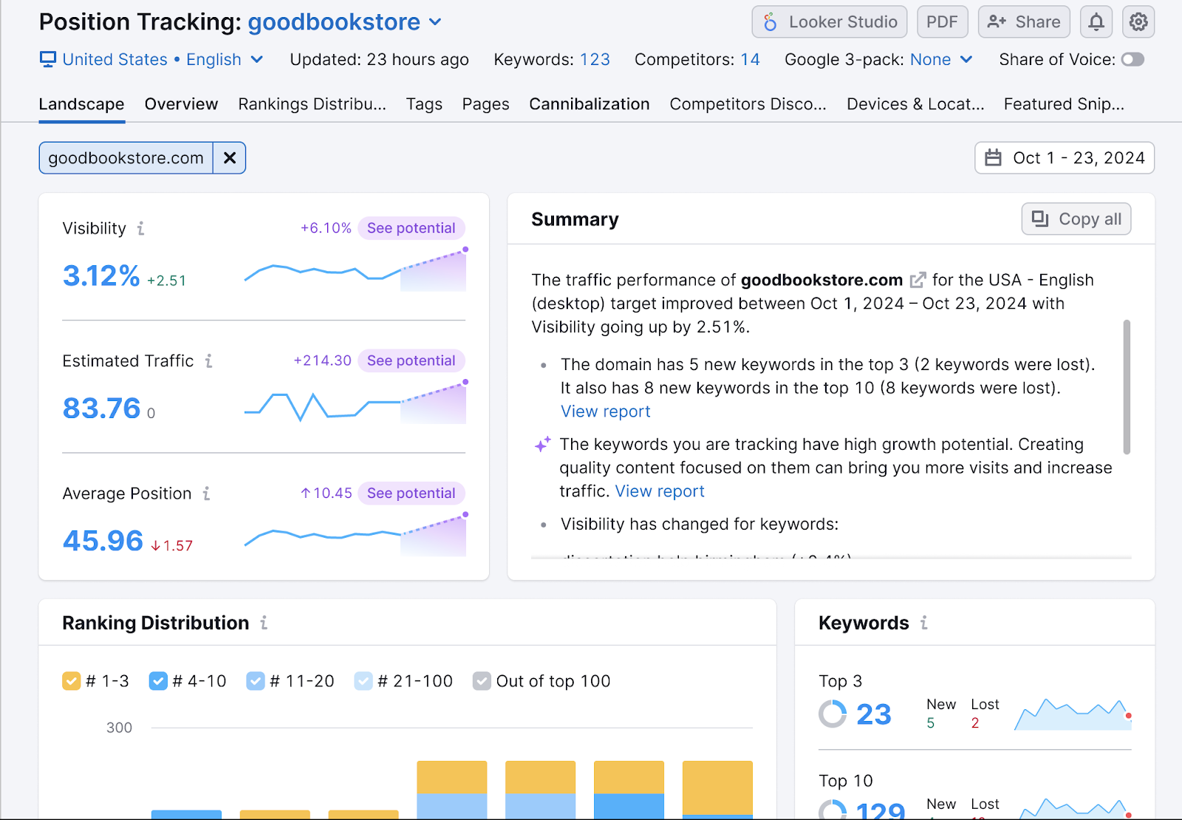Show Visibility info tooltip icon
1182x820 pixels.
[x=140, y=228]
